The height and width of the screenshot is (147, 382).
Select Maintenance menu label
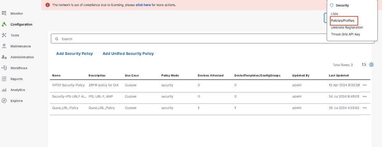coord(21,46)
